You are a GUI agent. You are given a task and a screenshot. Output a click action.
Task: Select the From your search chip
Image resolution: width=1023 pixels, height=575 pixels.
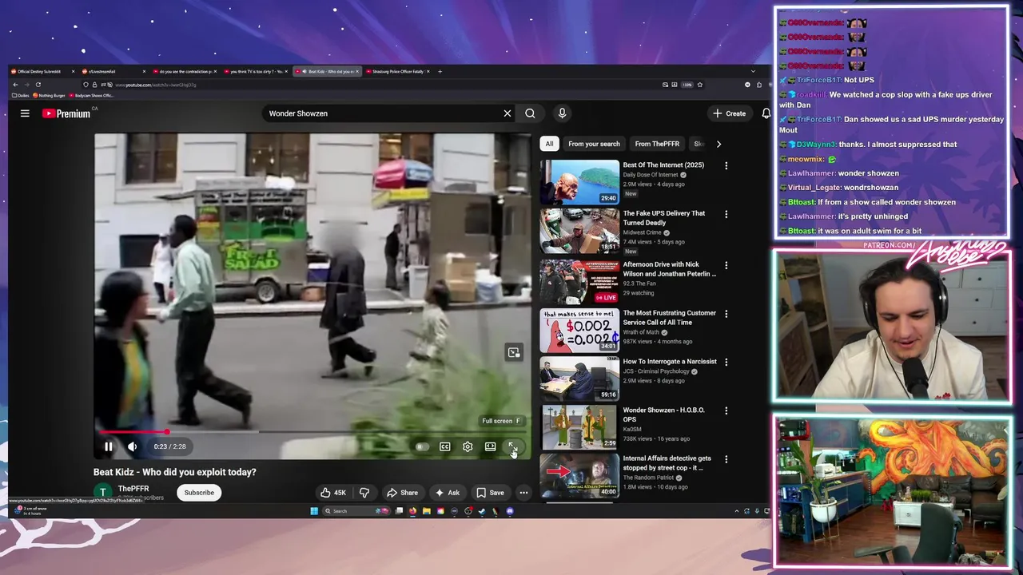594,144
